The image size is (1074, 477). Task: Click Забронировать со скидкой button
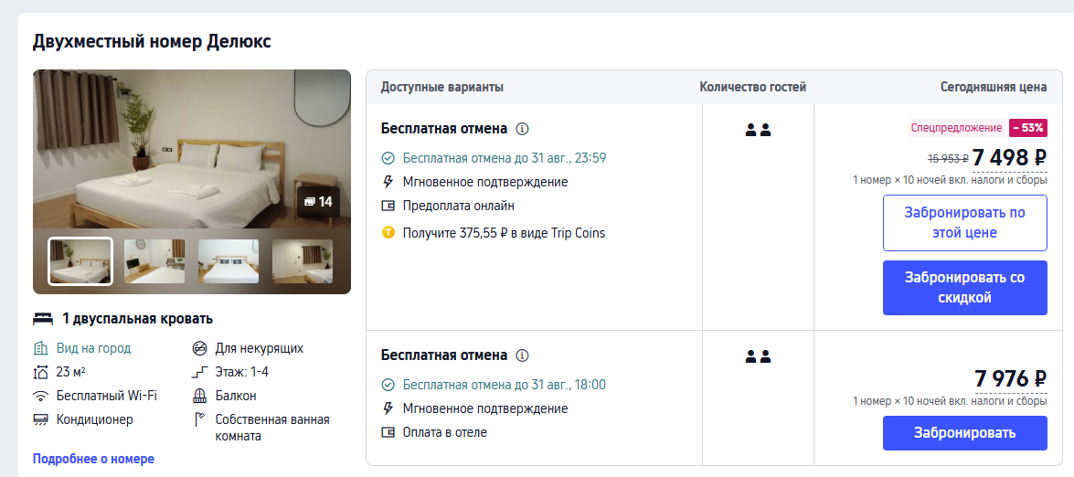(964, 288)
